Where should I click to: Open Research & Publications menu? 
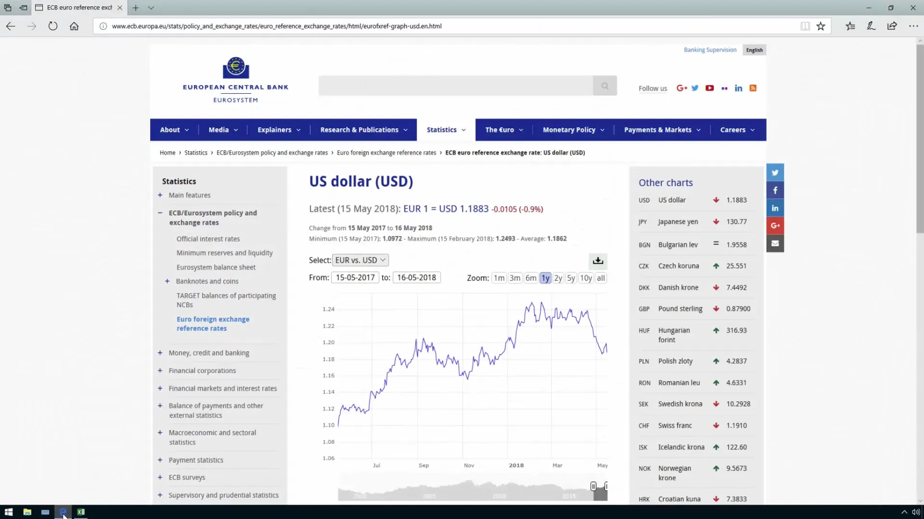point(364,130)
